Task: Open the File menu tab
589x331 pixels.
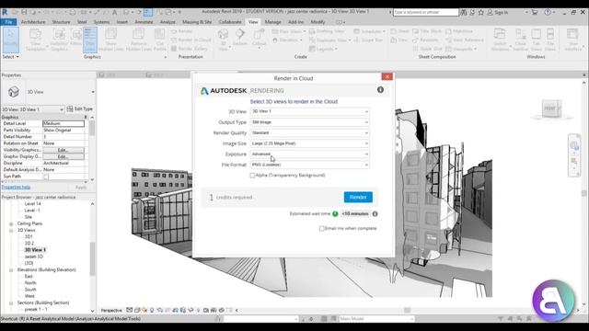Action: (x=8, y=22)
